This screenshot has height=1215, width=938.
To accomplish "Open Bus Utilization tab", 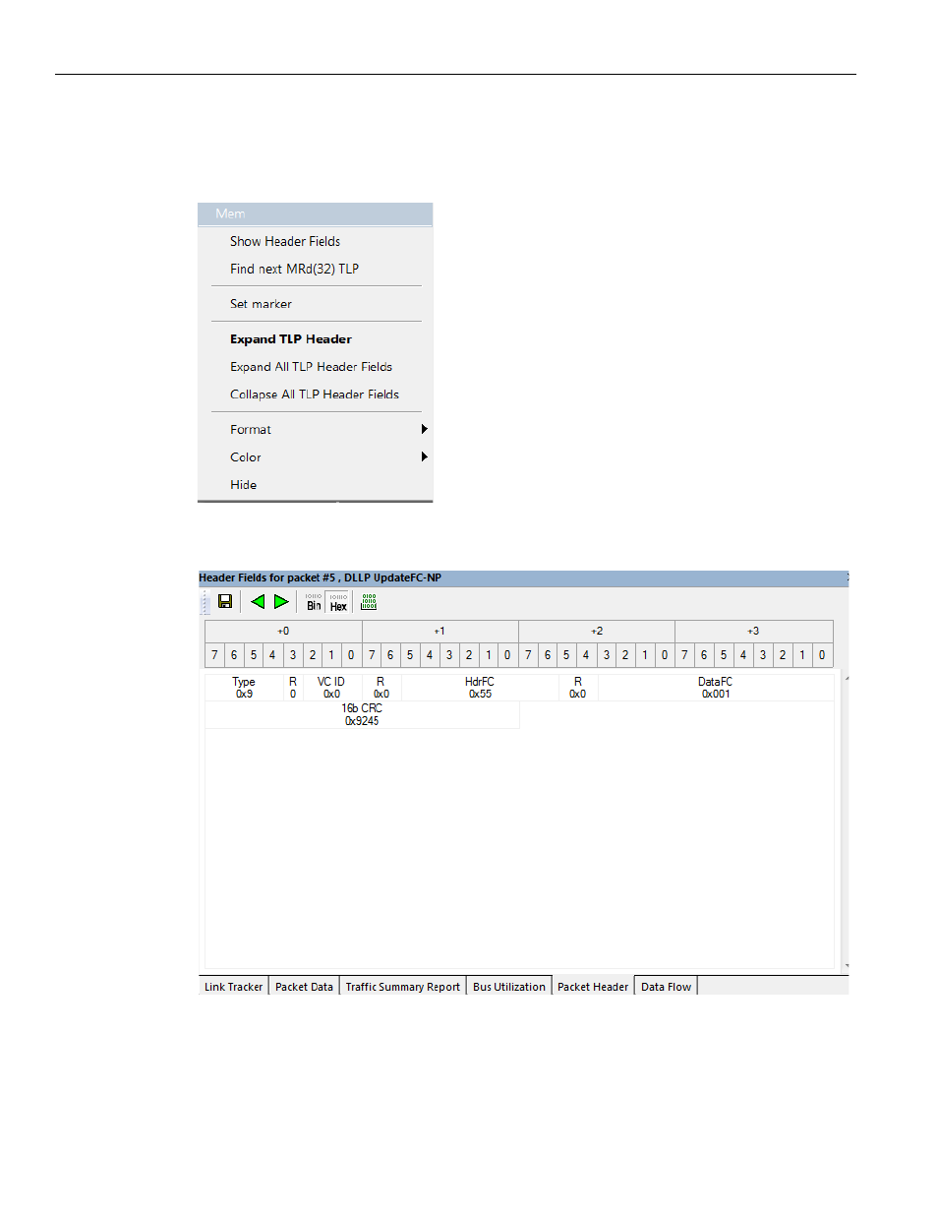I will 508,987.
